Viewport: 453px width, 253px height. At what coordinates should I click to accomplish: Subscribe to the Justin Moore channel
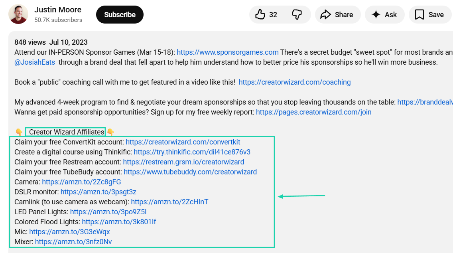pyautogui.click(x=120, y=14)
